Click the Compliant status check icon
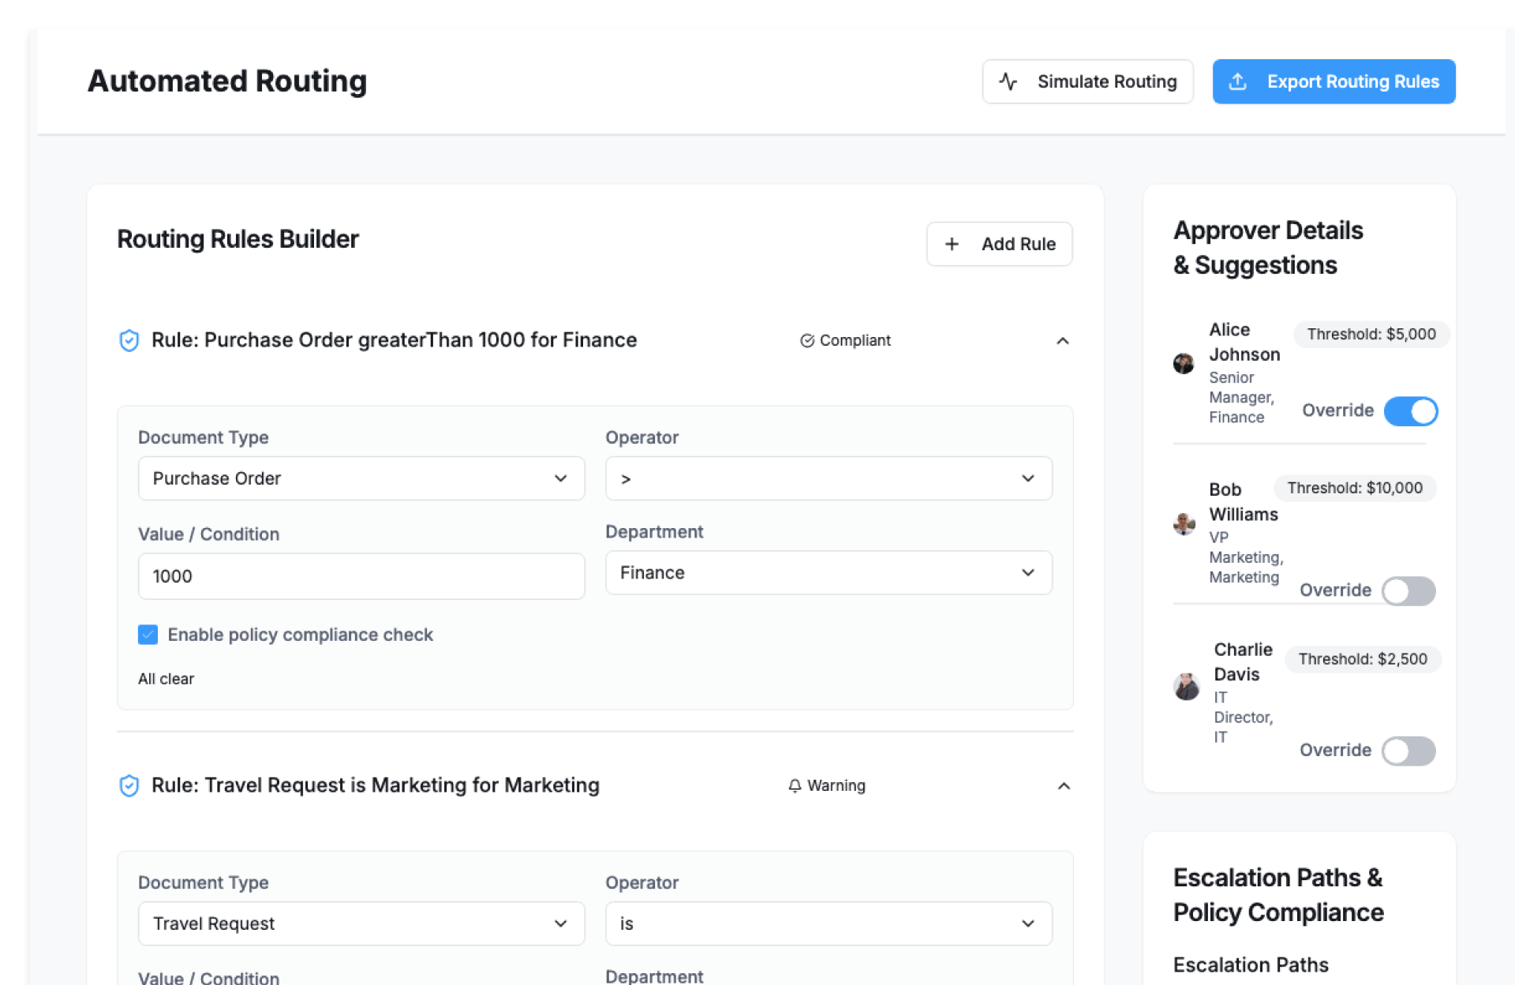Image resolution: width=1515 pixels, height=985 pixels. [x=806, y=340]
